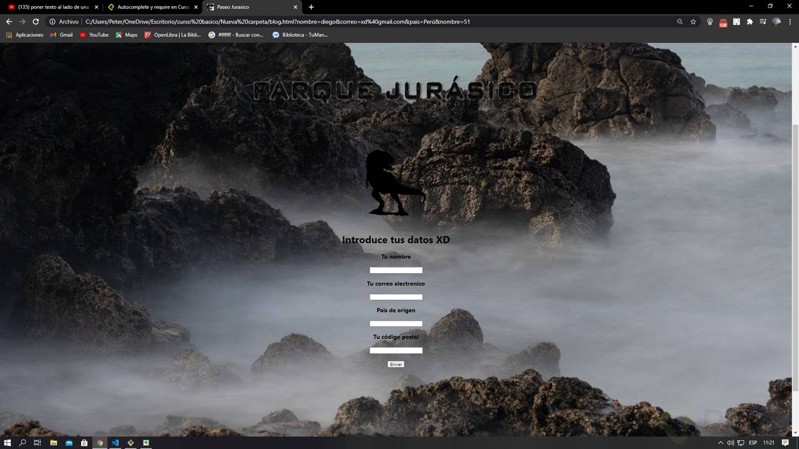Switch to the YouTube 'poner texto' tab
The width and height of the screenshot is (799, 449).
(52, 7)
